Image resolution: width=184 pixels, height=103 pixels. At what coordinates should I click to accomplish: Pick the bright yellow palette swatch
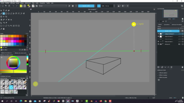click(4, 41)
